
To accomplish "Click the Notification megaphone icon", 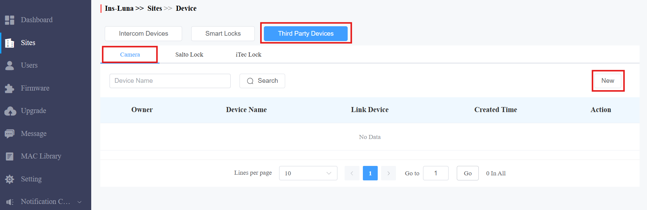I will click(x=10, y=202).
